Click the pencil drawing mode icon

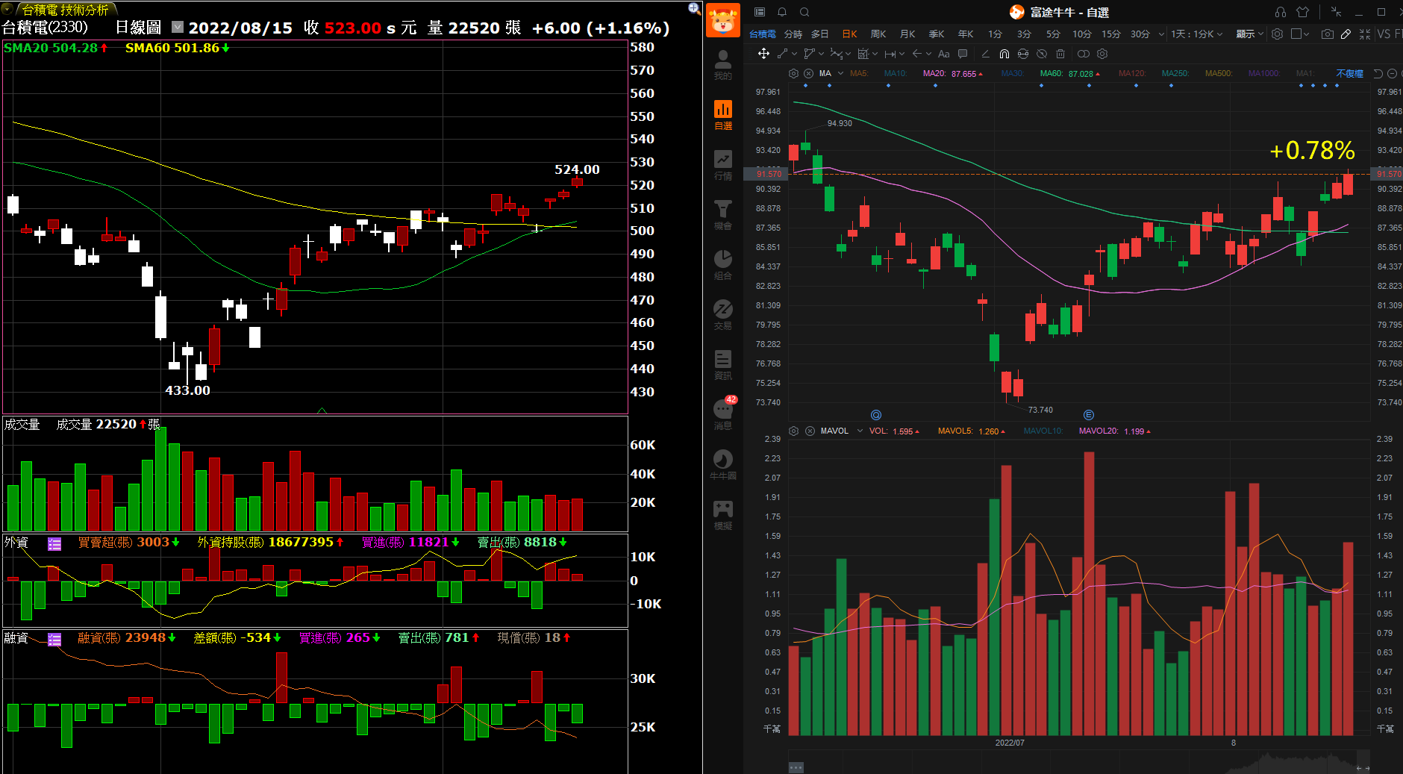(x=1346, y=34)
